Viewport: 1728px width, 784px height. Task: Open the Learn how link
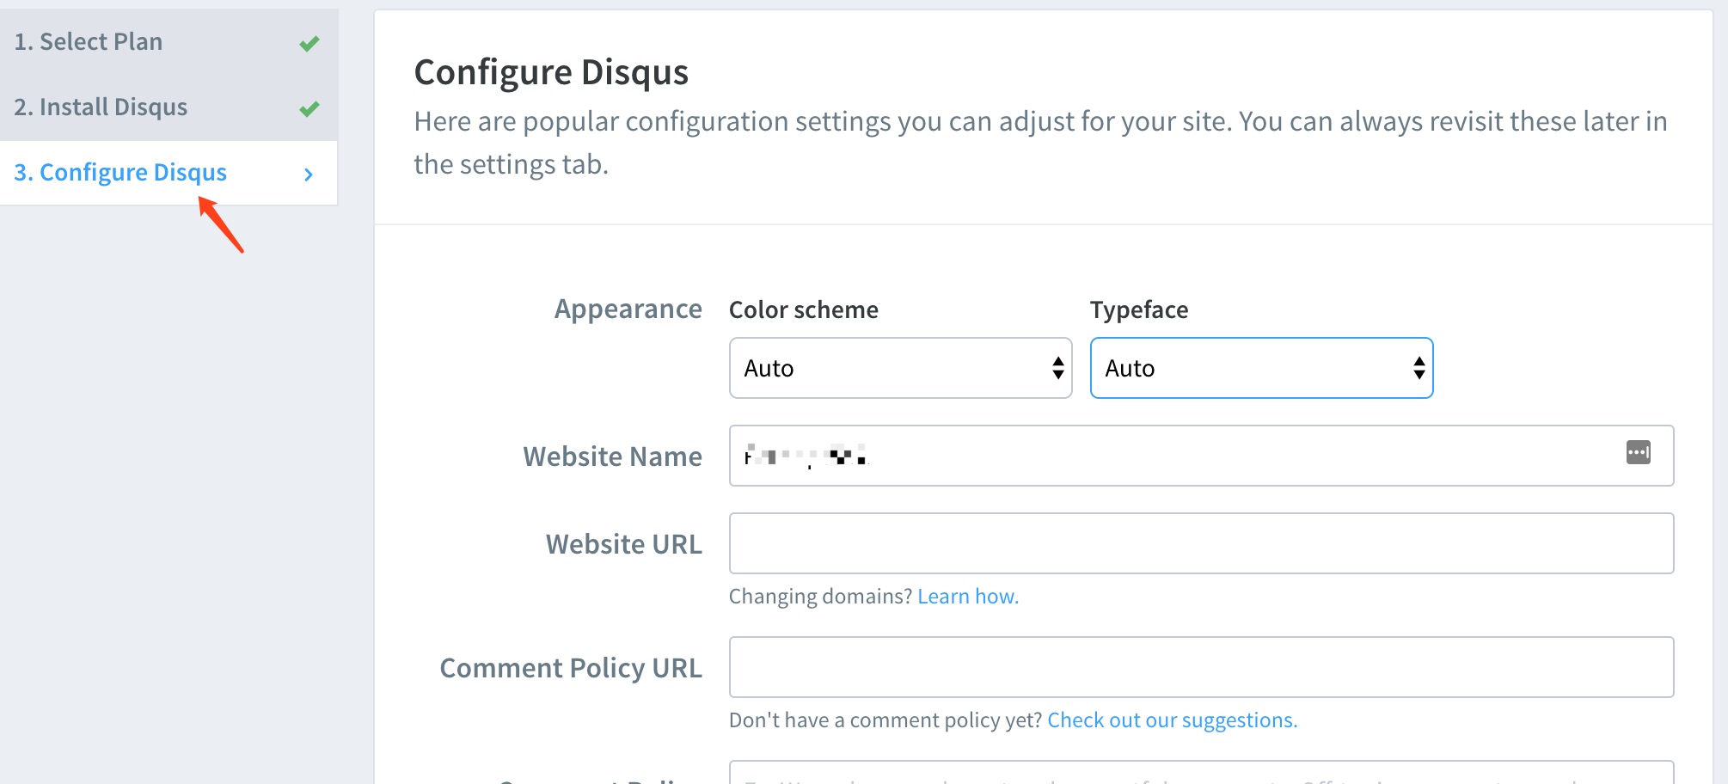point(967,597)
